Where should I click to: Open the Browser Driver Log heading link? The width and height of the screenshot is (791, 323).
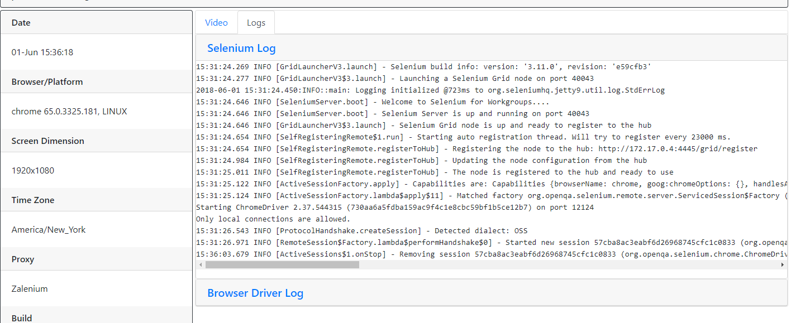tap(255, 293)
